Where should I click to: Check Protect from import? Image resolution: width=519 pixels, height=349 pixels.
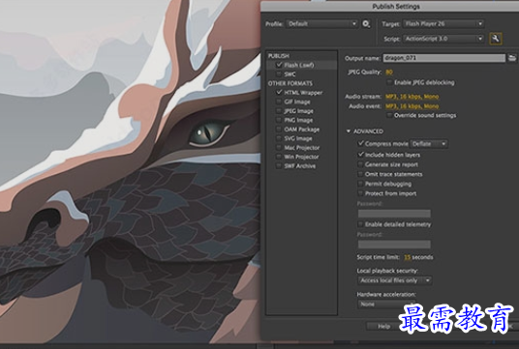pyautogui.click(x=361, y=193)
